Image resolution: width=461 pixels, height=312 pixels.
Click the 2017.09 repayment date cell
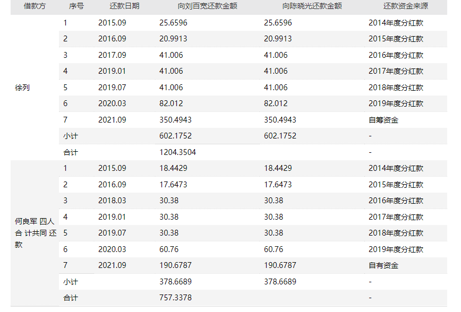click(x=112, y=55)
